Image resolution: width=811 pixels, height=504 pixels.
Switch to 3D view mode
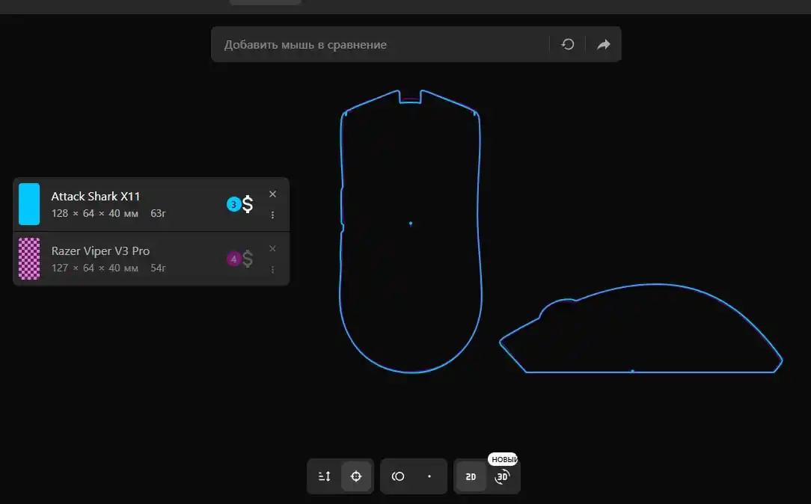(502, 476)
